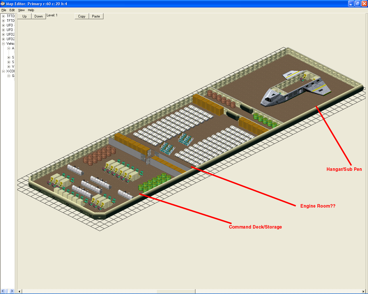Expand the V subnode in the tree
368x294 pixels.
click(x=9, y=67)
